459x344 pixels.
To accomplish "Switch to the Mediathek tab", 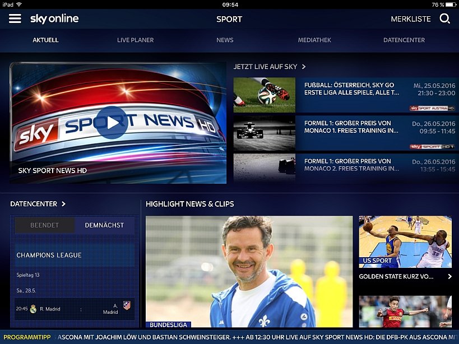I will 314,40.
